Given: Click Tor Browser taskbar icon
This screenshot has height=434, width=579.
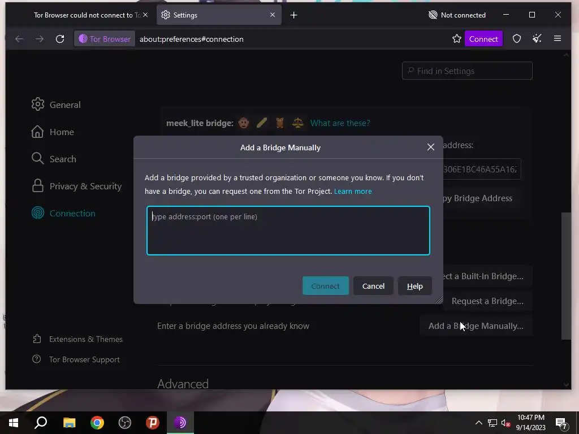Looking at the screenshot, I should [180, 423].
